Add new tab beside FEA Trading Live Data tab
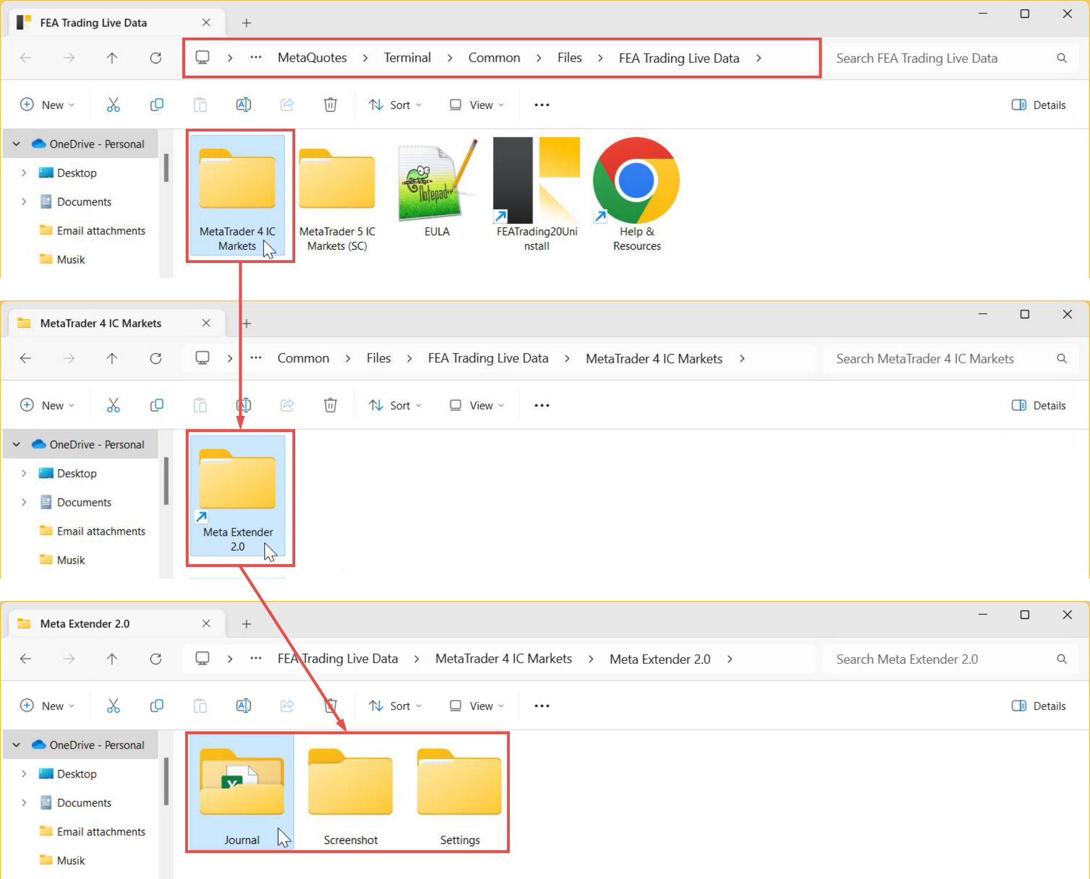 246,23
